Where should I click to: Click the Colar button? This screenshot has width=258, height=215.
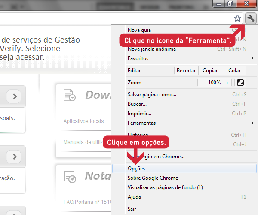[x=234, y=71]
